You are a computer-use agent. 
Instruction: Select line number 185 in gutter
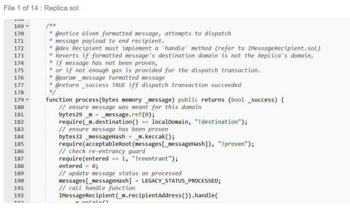(x=19, y=144)
